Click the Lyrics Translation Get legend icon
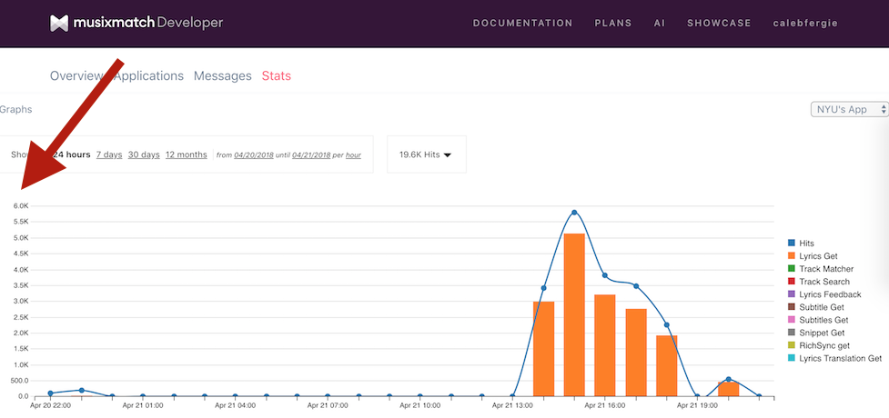This screenshot has height=418, width=889. click(792, 358)
